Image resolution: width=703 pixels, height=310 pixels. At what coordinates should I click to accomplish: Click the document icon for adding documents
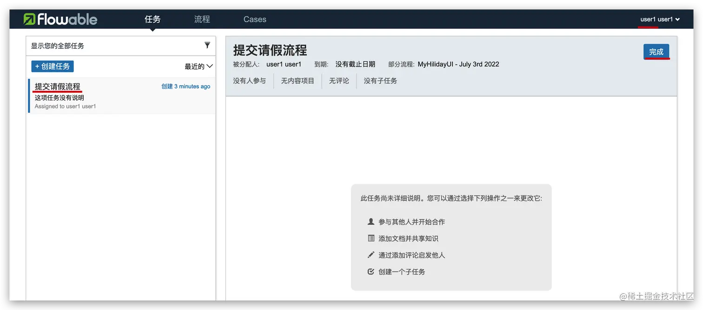[x=371, y=238]
